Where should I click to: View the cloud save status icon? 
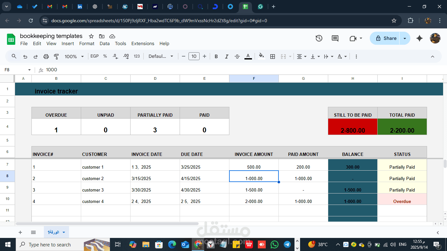[112, 36]
